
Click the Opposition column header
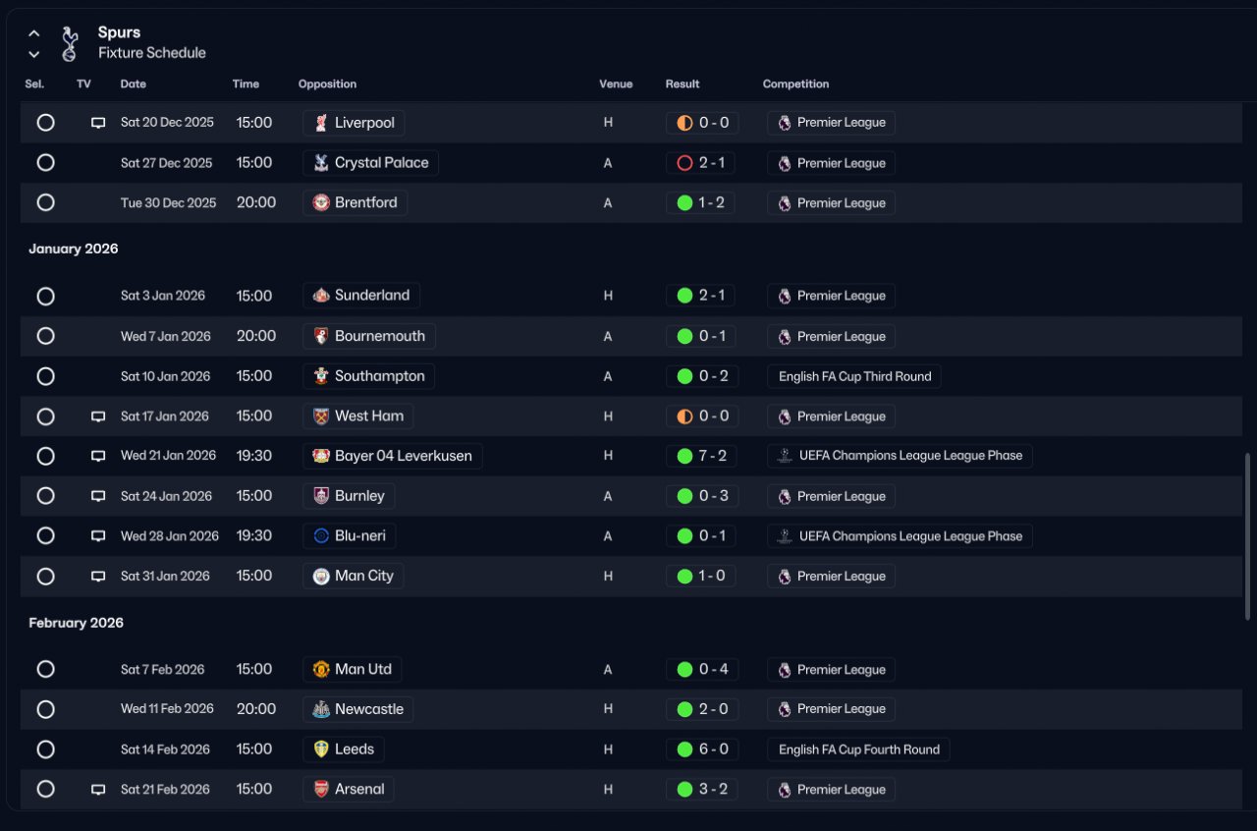pyautogui.click(x=327, y=84)
